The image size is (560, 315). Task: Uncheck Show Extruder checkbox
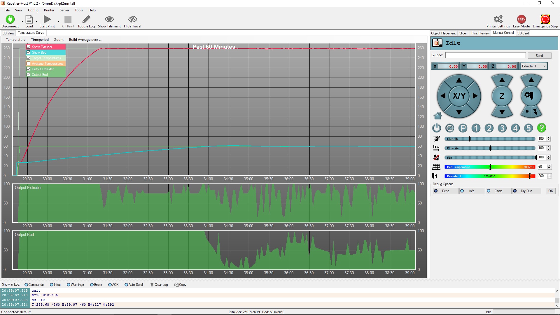pyautogui.click(x=29, y=47)
